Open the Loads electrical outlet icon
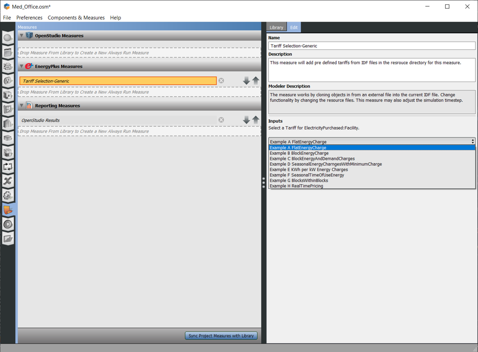 pos(8,81)
